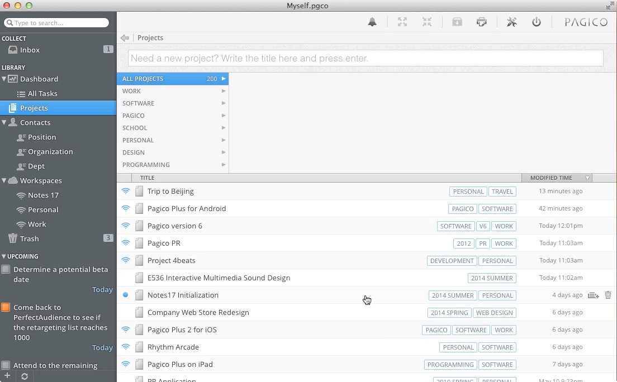
Task: Click blue dot beside Notes17 Initialization
Action: (126, 295)
